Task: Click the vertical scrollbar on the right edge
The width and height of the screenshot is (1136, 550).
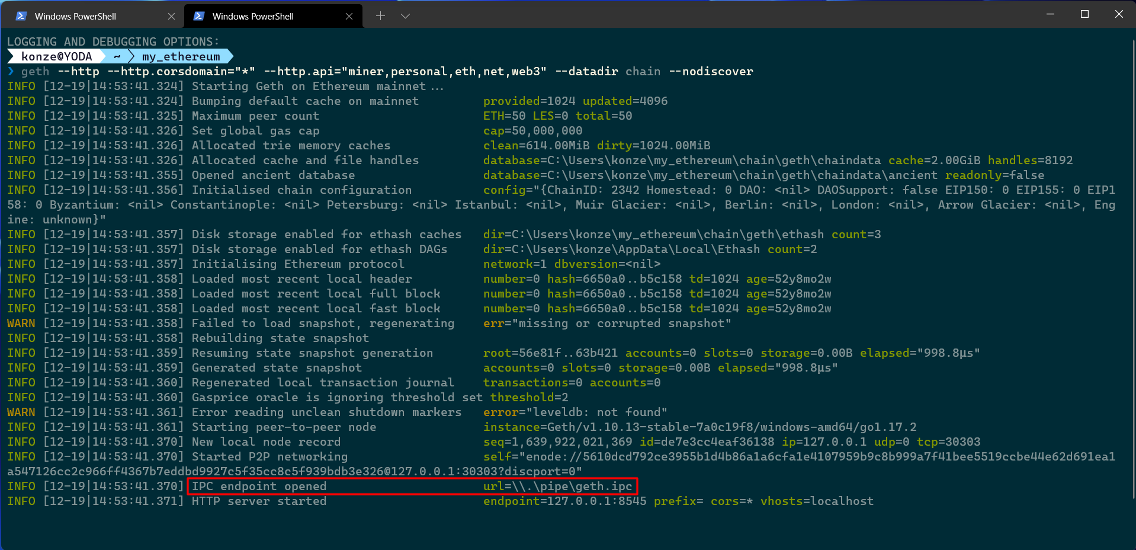Action: pos(1132,237)
